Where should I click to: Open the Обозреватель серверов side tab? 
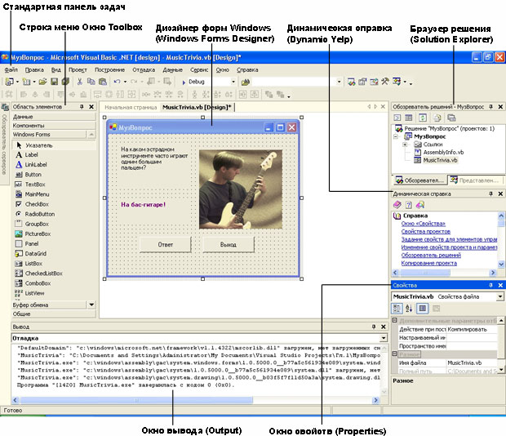click(4, 144)
